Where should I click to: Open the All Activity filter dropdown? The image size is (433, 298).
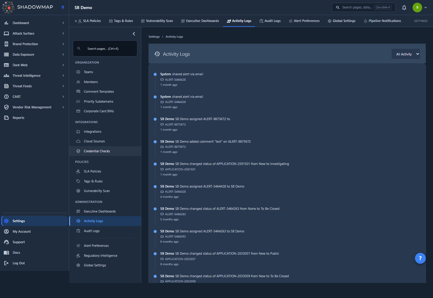pyautogui.click(x=406, y=54)
